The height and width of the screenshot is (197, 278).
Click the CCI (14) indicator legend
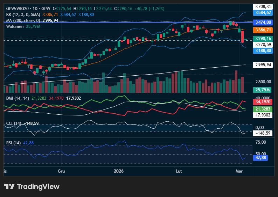coord(14,123)
